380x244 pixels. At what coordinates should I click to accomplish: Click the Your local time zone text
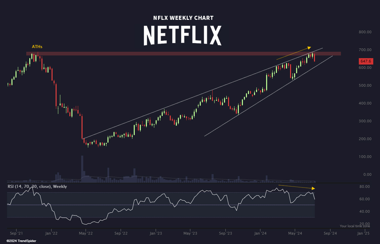point(355,226)
